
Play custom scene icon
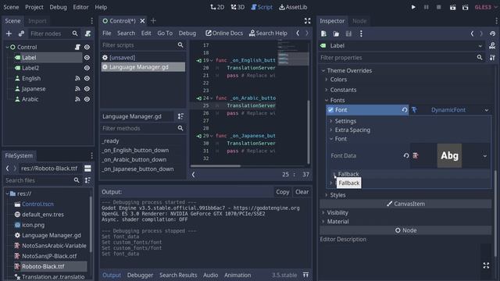(x=466, y=7)
